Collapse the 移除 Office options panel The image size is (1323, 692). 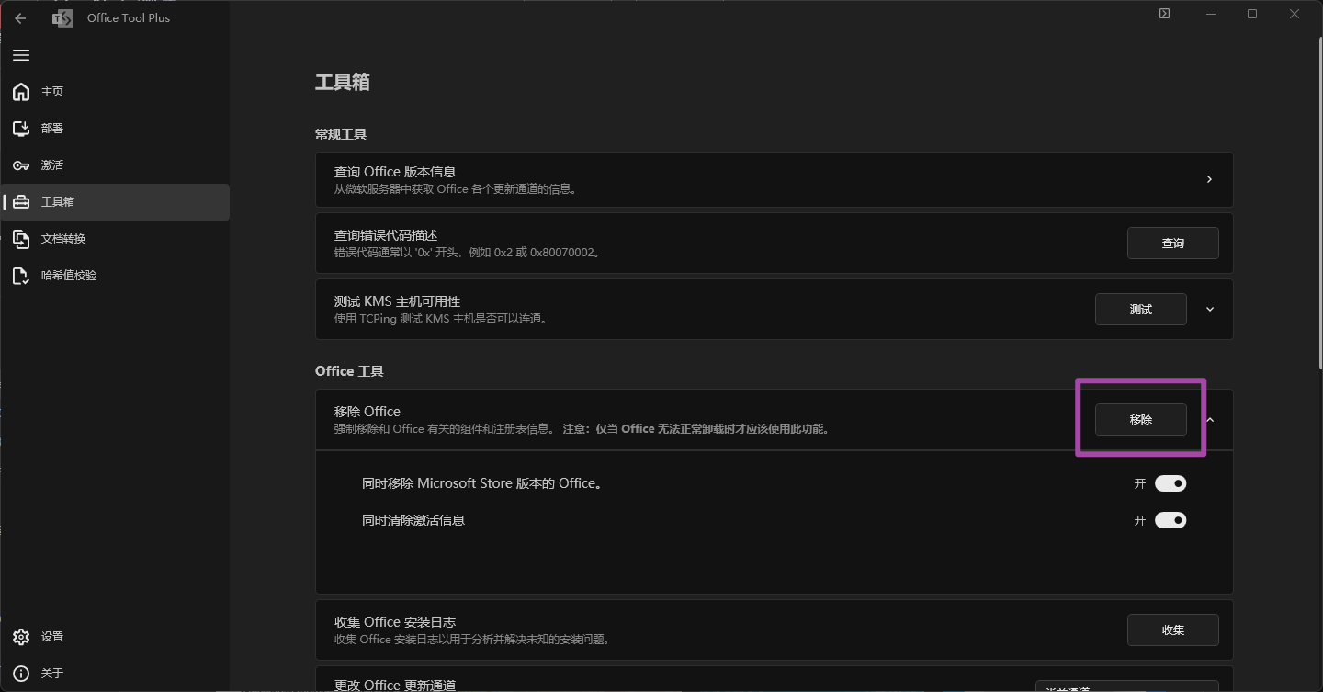coord(1210,420)
